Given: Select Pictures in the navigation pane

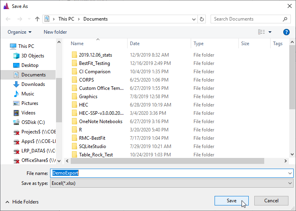Looking at the screenshot, I should (x=26, y=103).
